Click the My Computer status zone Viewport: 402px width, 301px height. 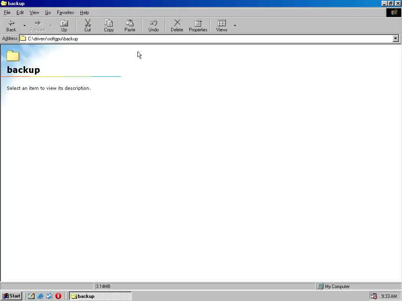[x=358, y=286]
